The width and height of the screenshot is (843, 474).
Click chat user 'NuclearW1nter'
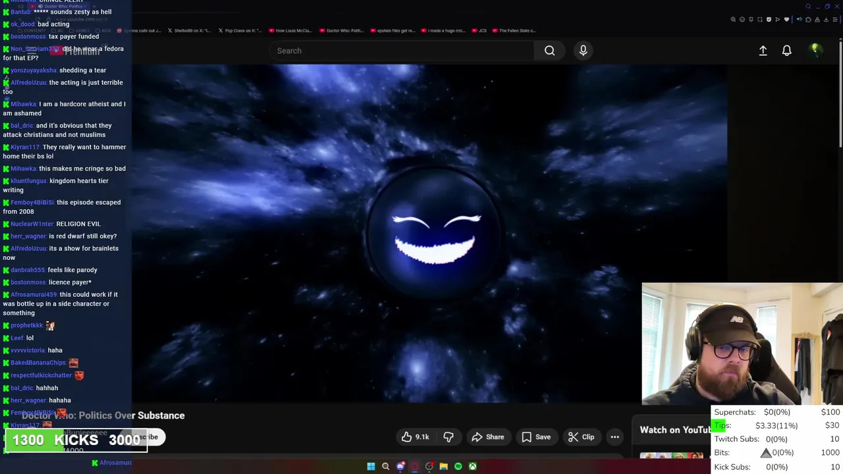point(32,224)
